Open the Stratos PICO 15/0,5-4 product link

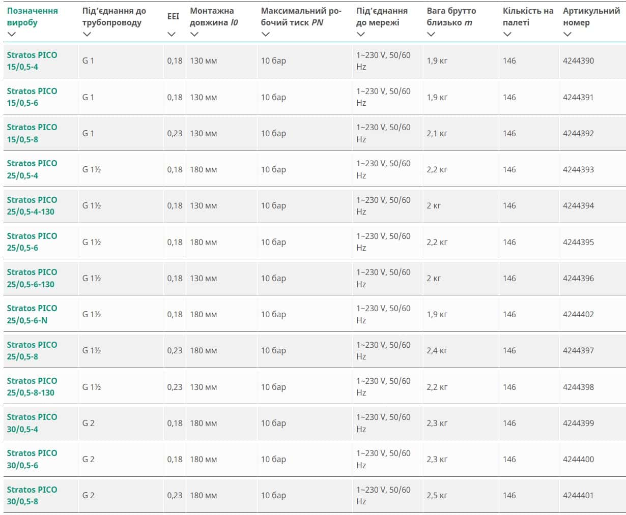pos(32,61)
